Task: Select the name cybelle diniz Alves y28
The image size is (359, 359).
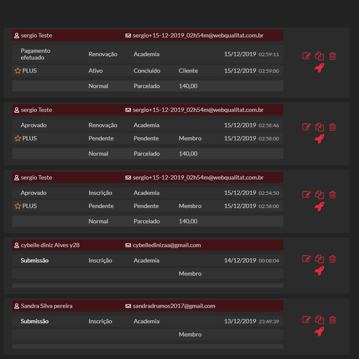Action: coord(50,245)
